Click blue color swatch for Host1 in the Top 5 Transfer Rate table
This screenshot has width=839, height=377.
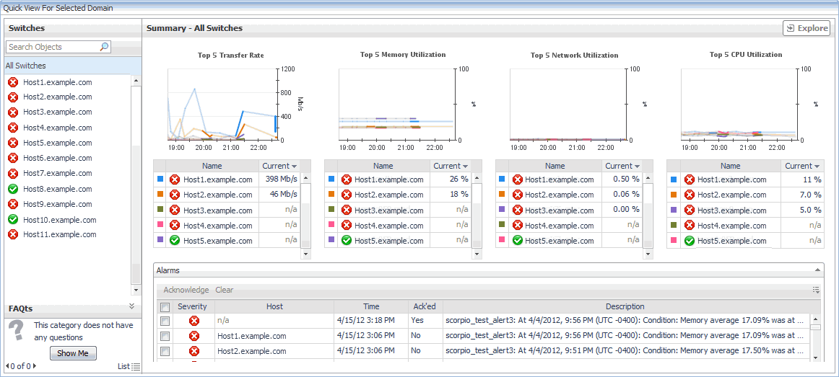[x=160, y=179]
